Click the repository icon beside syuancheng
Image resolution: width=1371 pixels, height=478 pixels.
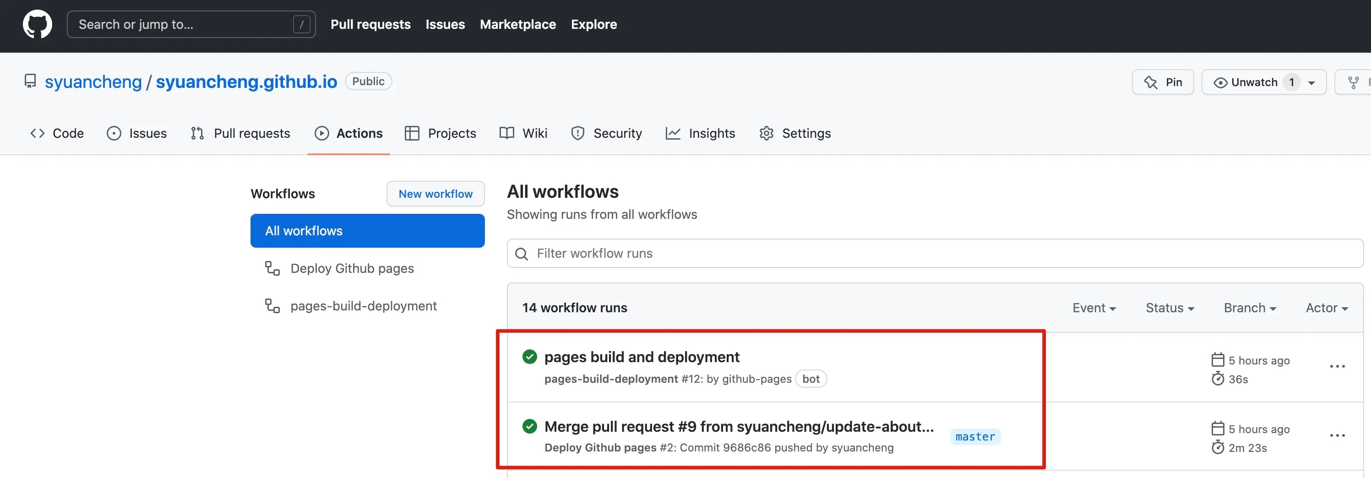click(30, 81)
